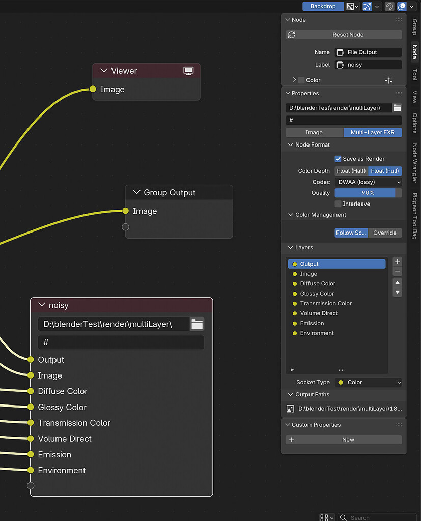
Task: Select the Image output mode
Action: coord(314,133)
